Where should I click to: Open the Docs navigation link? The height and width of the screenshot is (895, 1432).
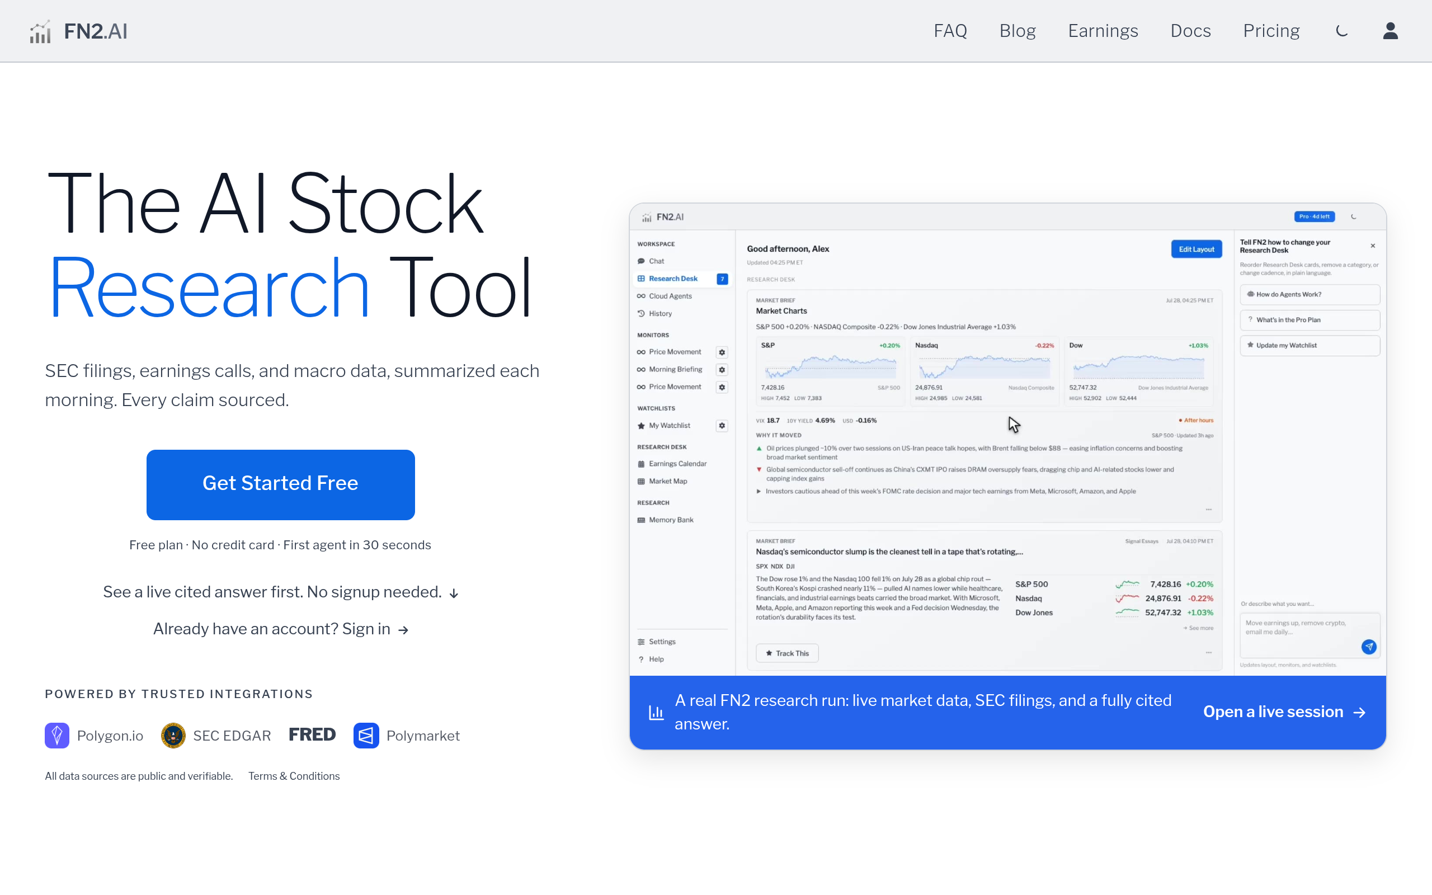1190,31
